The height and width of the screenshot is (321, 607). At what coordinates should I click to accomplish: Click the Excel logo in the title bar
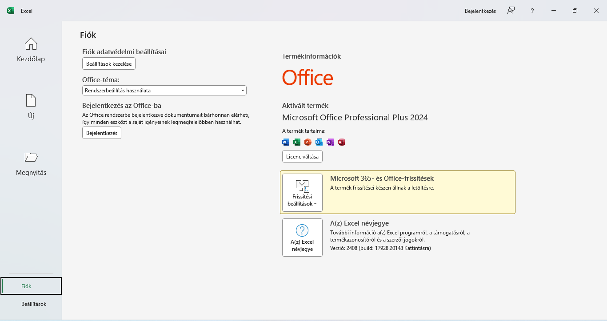pyautogui.click(x=11, y=11)
